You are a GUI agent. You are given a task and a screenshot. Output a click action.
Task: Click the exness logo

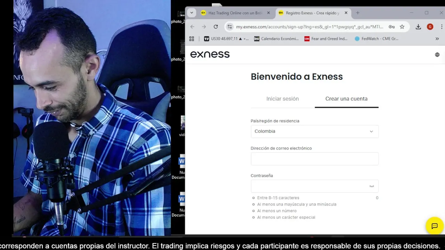pyautogui.click(x=210, y=54)
